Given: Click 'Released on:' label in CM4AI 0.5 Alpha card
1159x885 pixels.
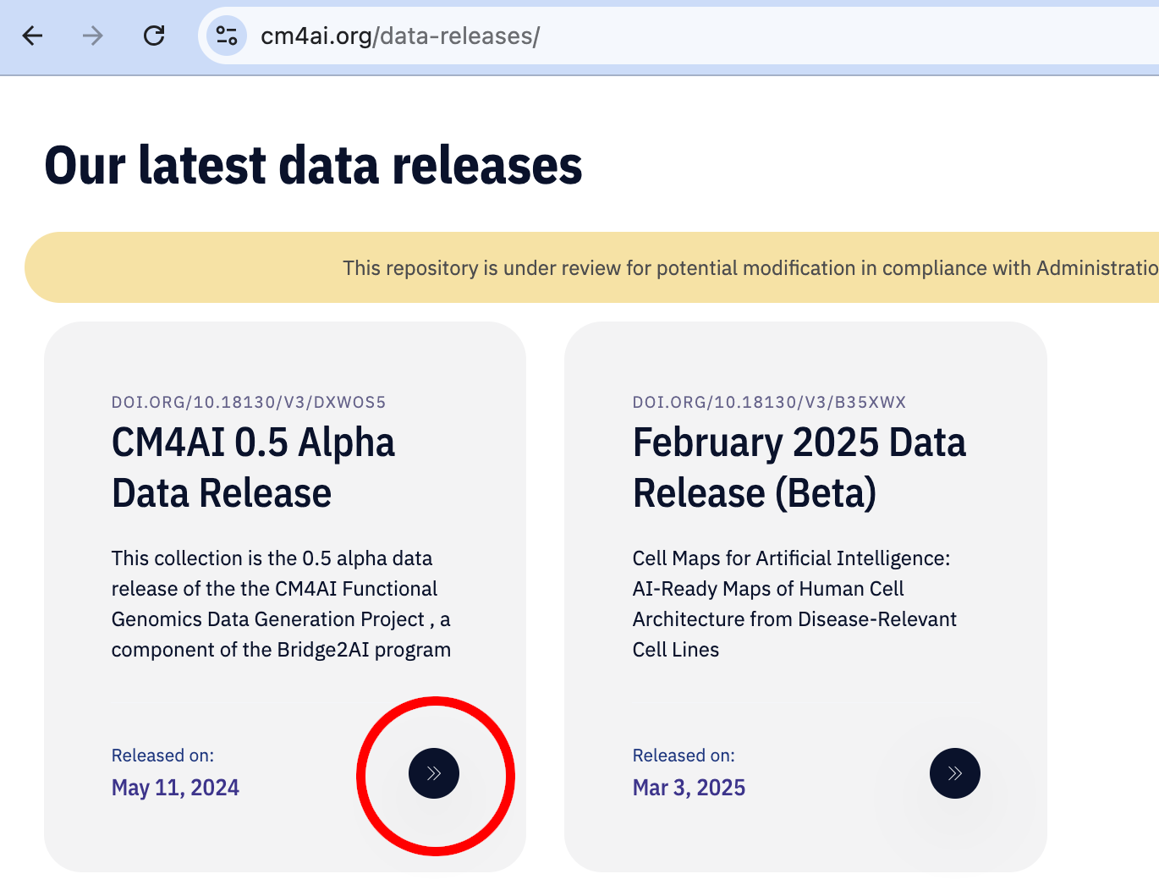Looking at the screenshot, I should click(x=162, y=756).
